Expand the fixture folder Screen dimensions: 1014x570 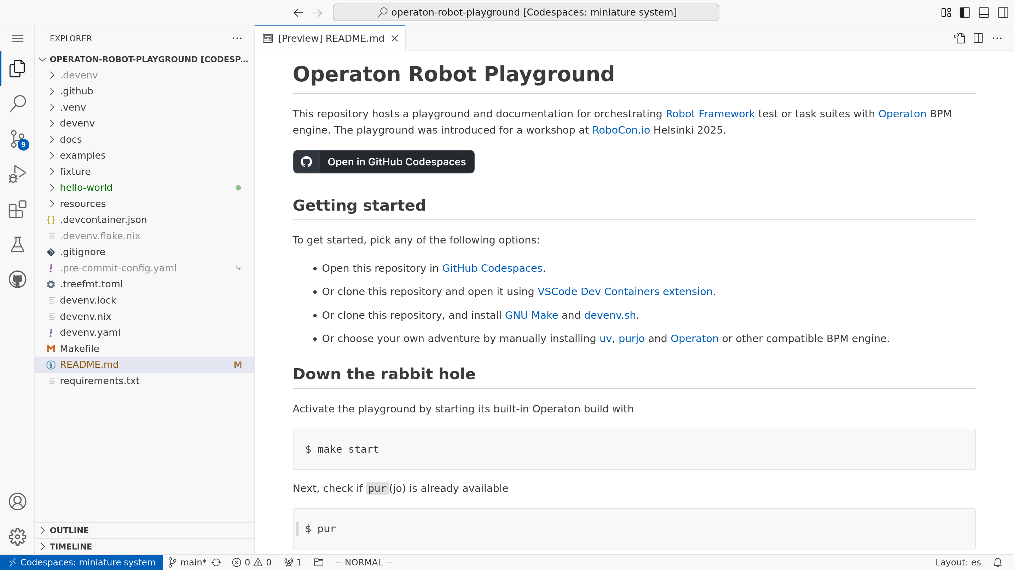[144, 171]
